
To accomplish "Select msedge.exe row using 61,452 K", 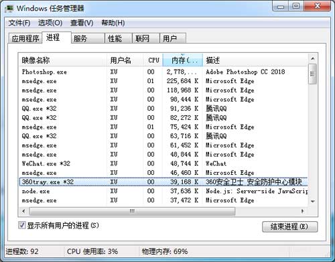I will [163, 145].
